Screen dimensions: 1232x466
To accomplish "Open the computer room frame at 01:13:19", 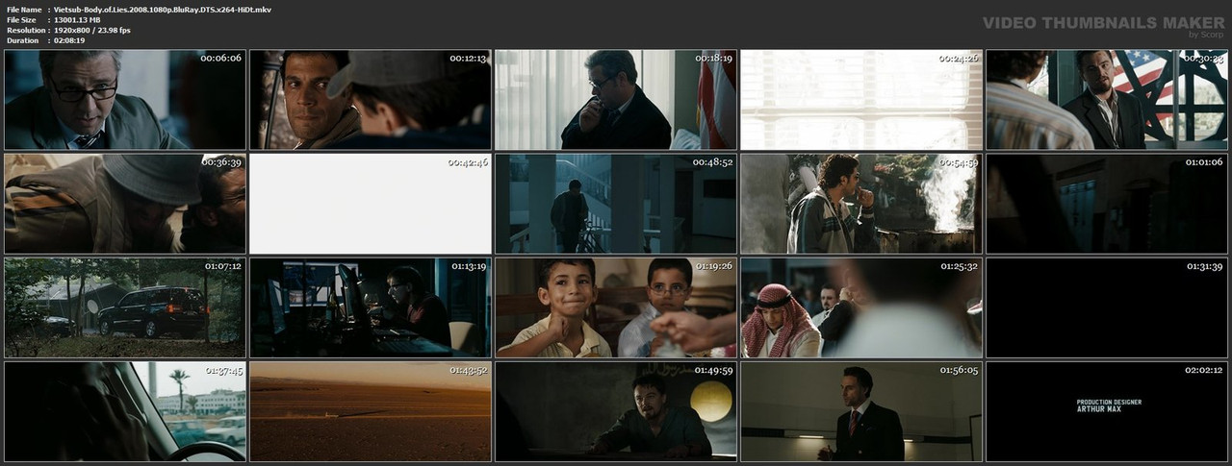I will (371, 307).
